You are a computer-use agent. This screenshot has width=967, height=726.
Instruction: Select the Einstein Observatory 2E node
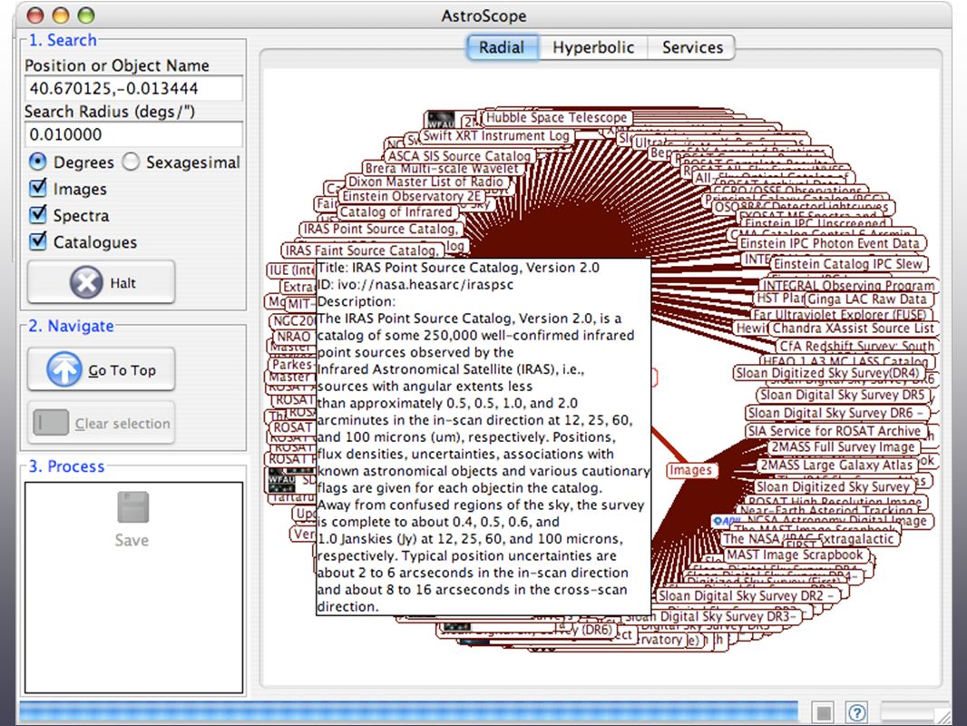tap(411, 196)
